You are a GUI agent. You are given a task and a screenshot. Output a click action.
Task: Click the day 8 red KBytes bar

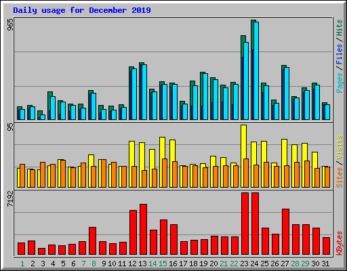click(92, 241)
